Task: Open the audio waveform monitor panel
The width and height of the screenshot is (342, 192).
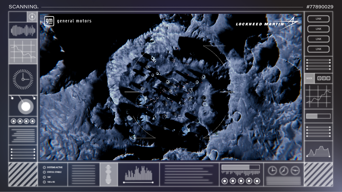Action: 23,31
